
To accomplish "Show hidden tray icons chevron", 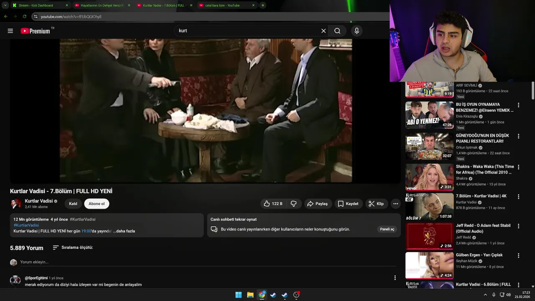I will pyautogui.click(x=485, y=295).
